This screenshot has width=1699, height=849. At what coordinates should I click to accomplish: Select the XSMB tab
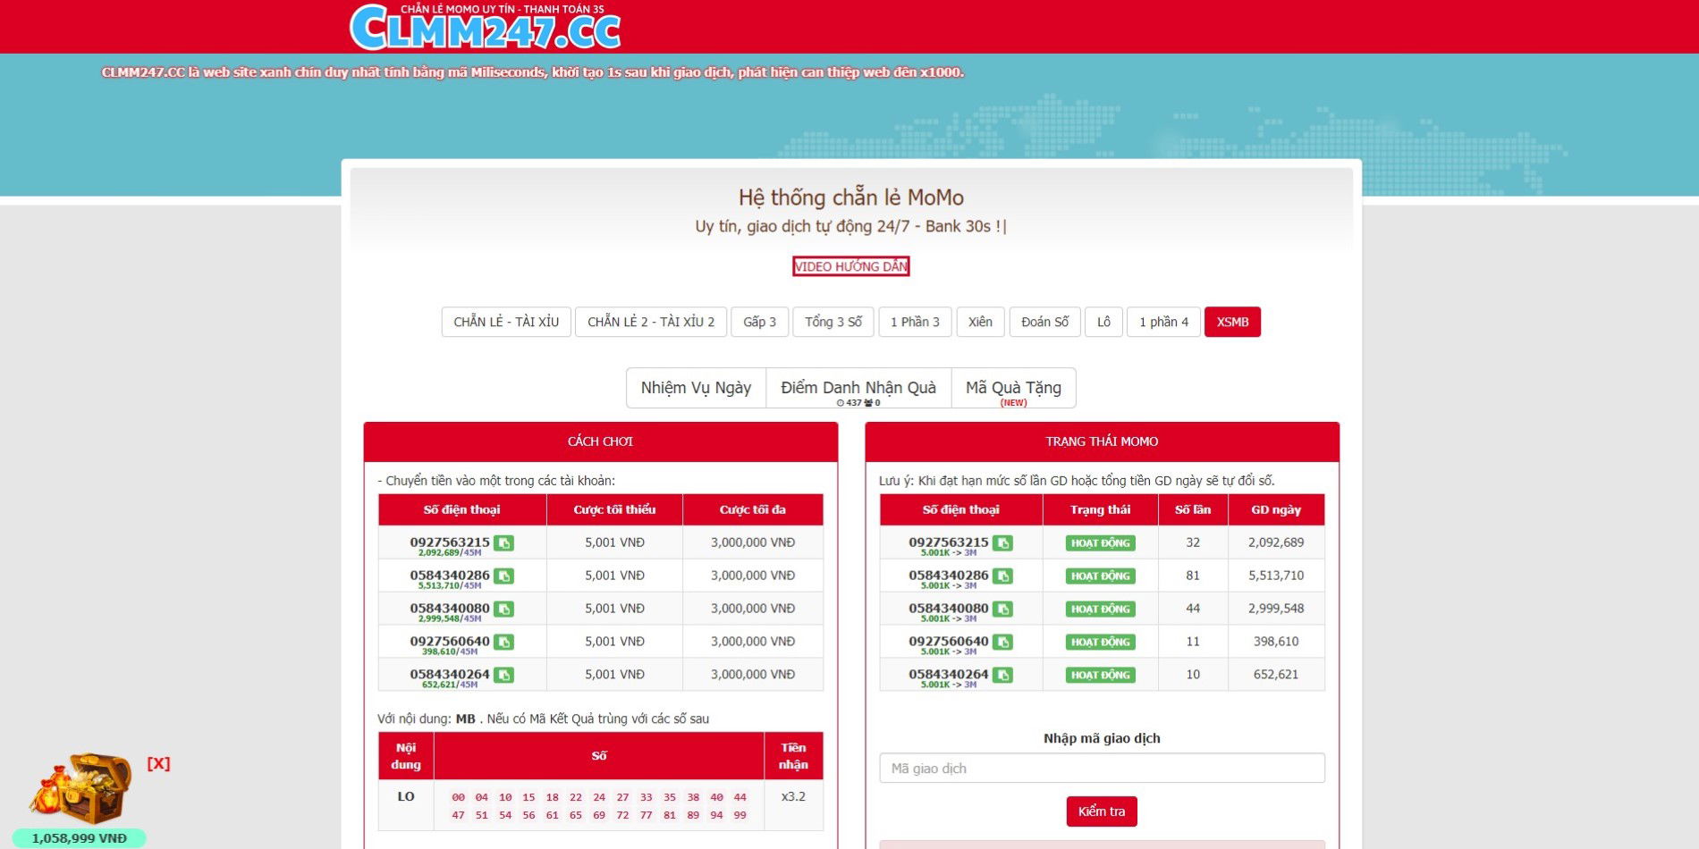(x=1232, y=322)
